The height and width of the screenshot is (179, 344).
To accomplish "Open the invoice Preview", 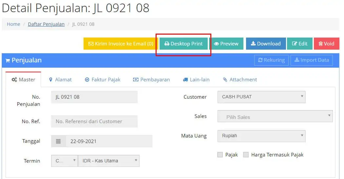I will tap(226, 43).
